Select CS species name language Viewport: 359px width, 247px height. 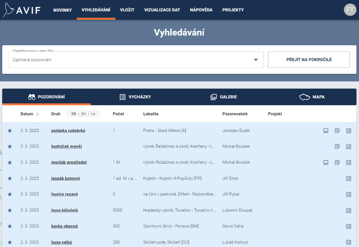coord(74,114)
